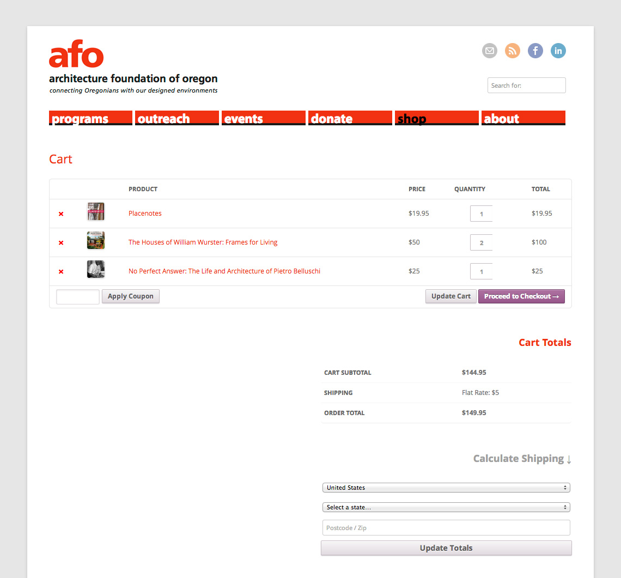Focus the Postcode / Zip field

[x=446, y=528]
